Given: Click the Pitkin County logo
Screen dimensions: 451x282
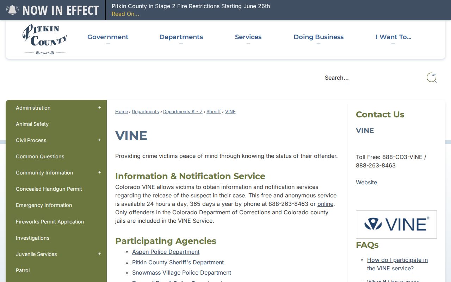Looking at the screenshot, I should (45, 39).
